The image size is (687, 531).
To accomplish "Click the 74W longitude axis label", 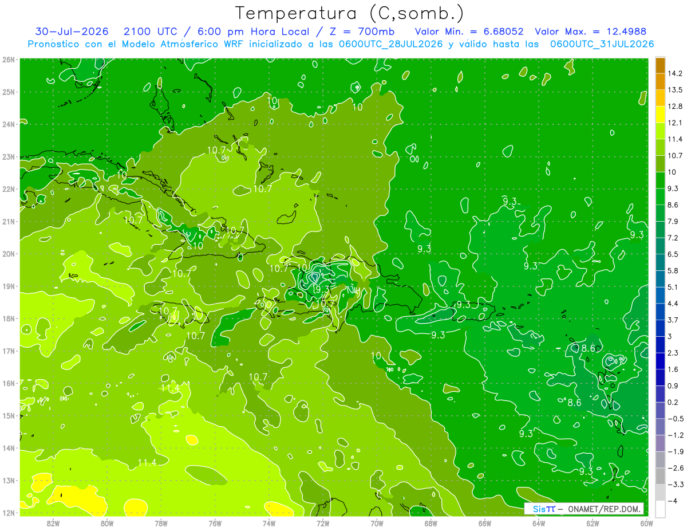I will 269,523.
